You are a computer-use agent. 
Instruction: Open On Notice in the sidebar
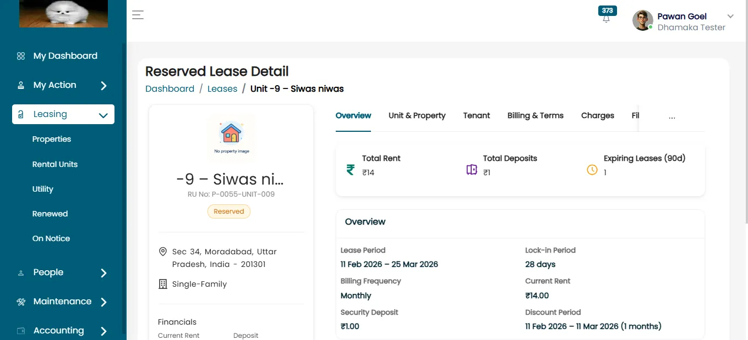coord(51,238)
